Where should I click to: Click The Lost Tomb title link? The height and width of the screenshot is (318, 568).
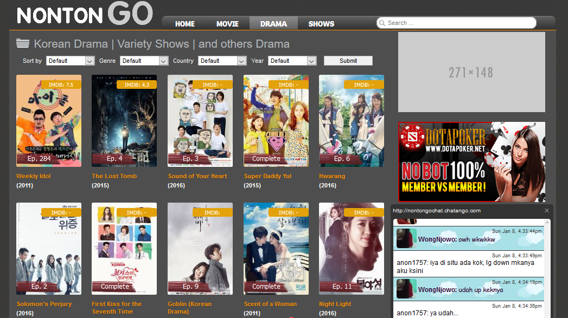[114, 176]
